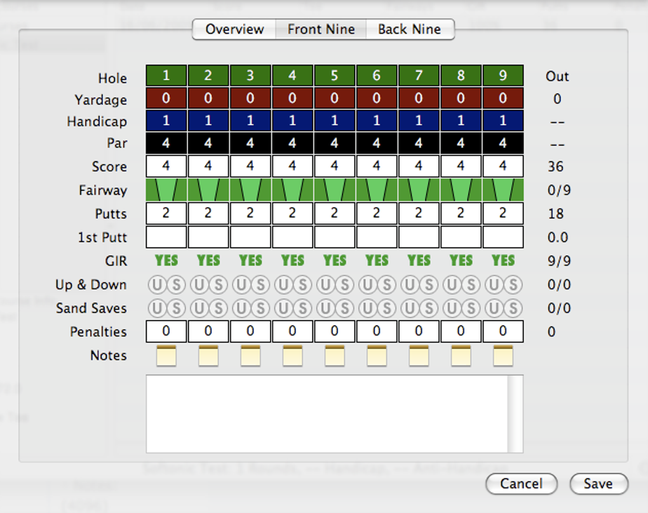
Task: Select the green Hole 3 header cell
Action: 251,76
